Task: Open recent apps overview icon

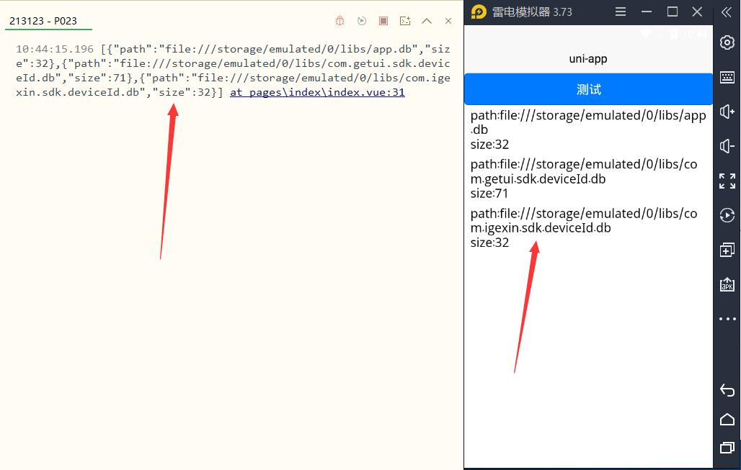Action: click(x=727, y=448)
